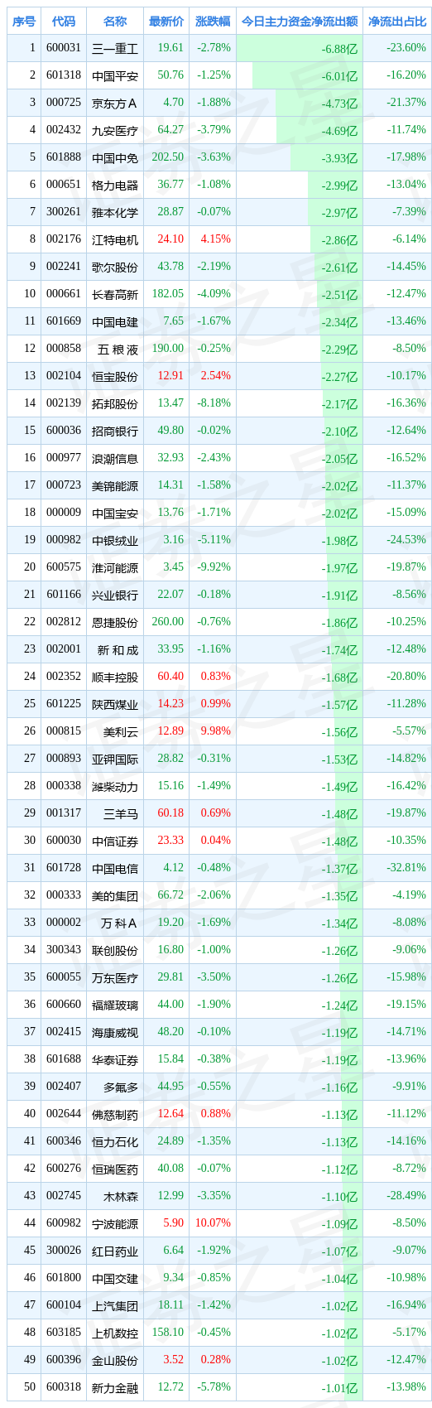Click stock name 新力金融
This screenshot has height=1408, width=432.
click(115, 1387)
